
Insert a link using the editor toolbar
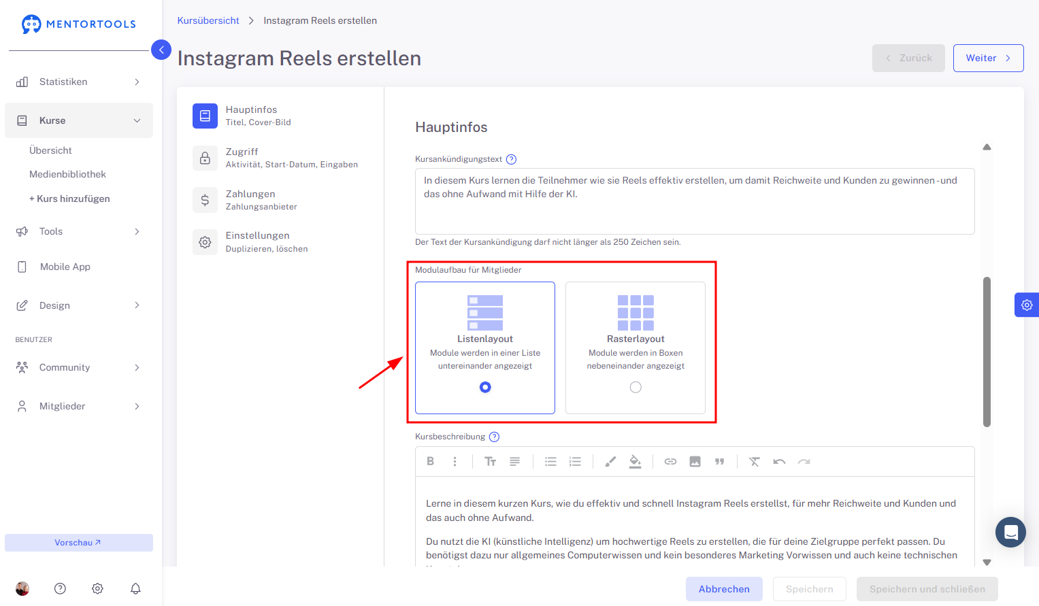[x=670, y=461]
